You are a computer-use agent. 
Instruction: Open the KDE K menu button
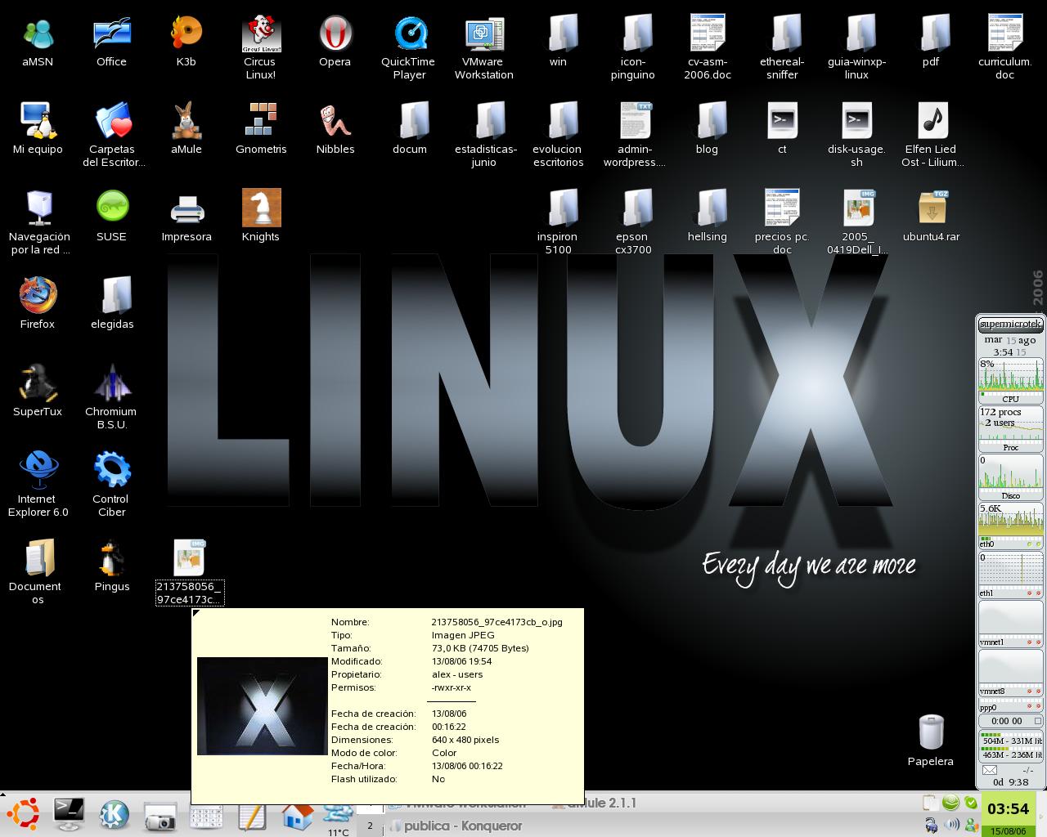coord(115,815)
